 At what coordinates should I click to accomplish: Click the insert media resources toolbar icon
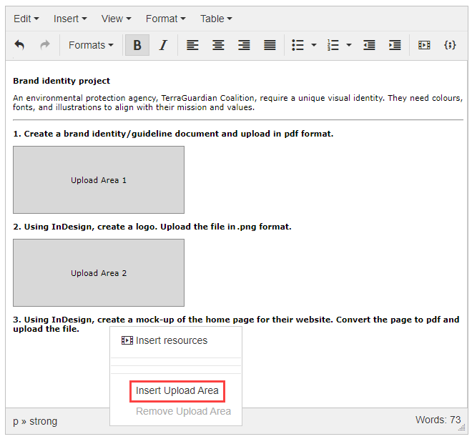(x=424, y=45)
